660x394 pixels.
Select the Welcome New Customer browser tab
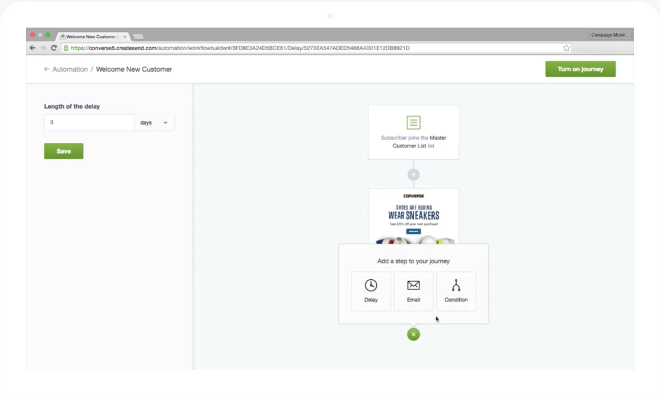92,36
